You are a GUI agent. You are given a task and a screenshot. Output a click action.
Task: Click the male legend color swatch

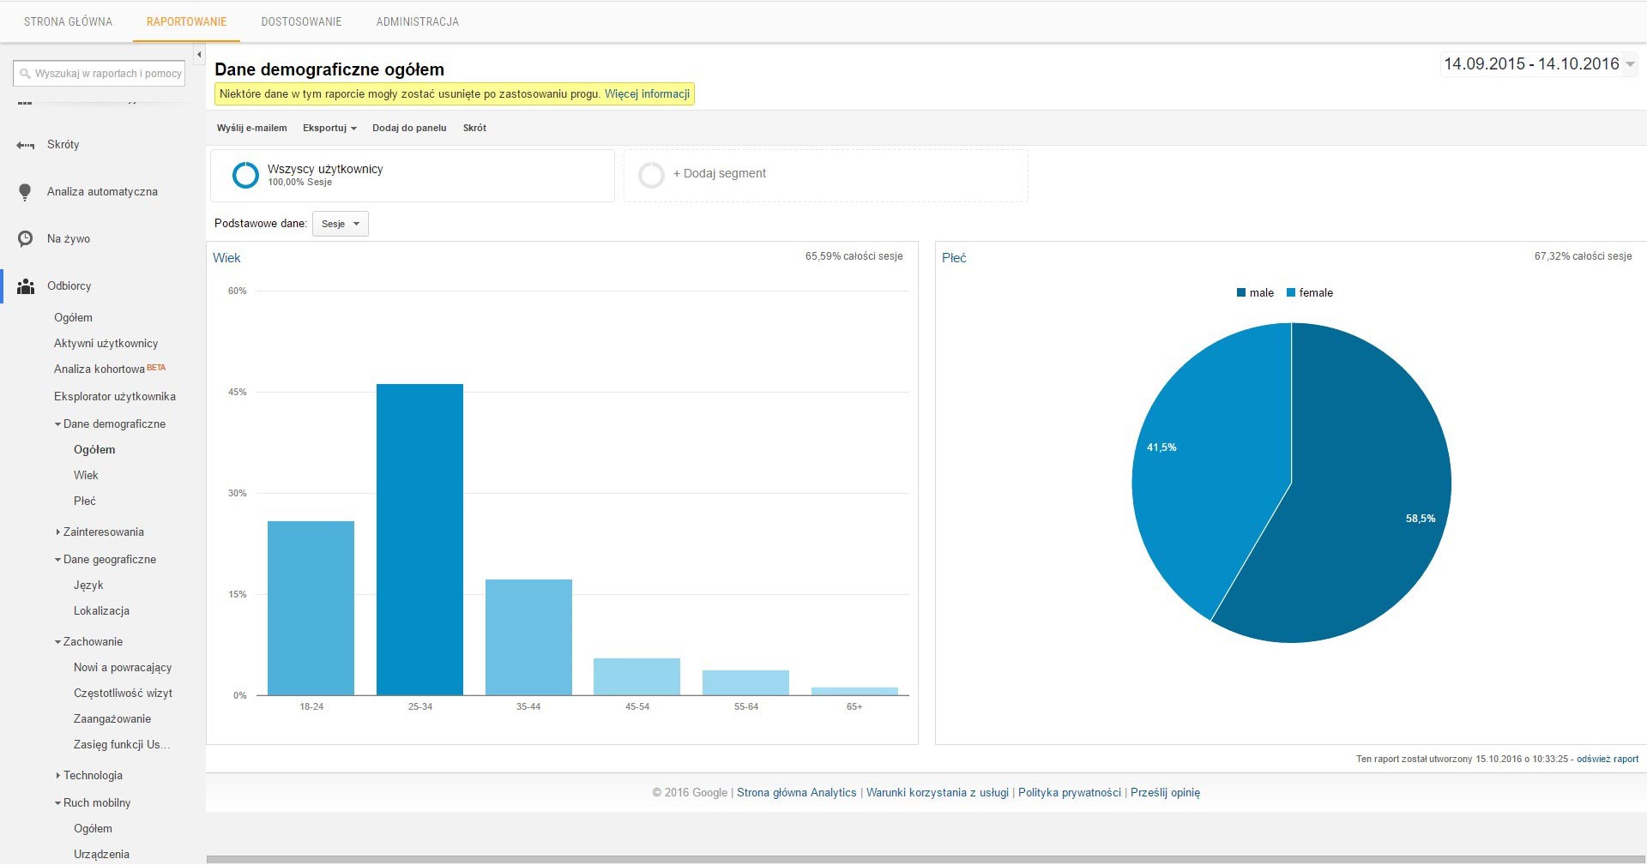(x=1241, y=293)
